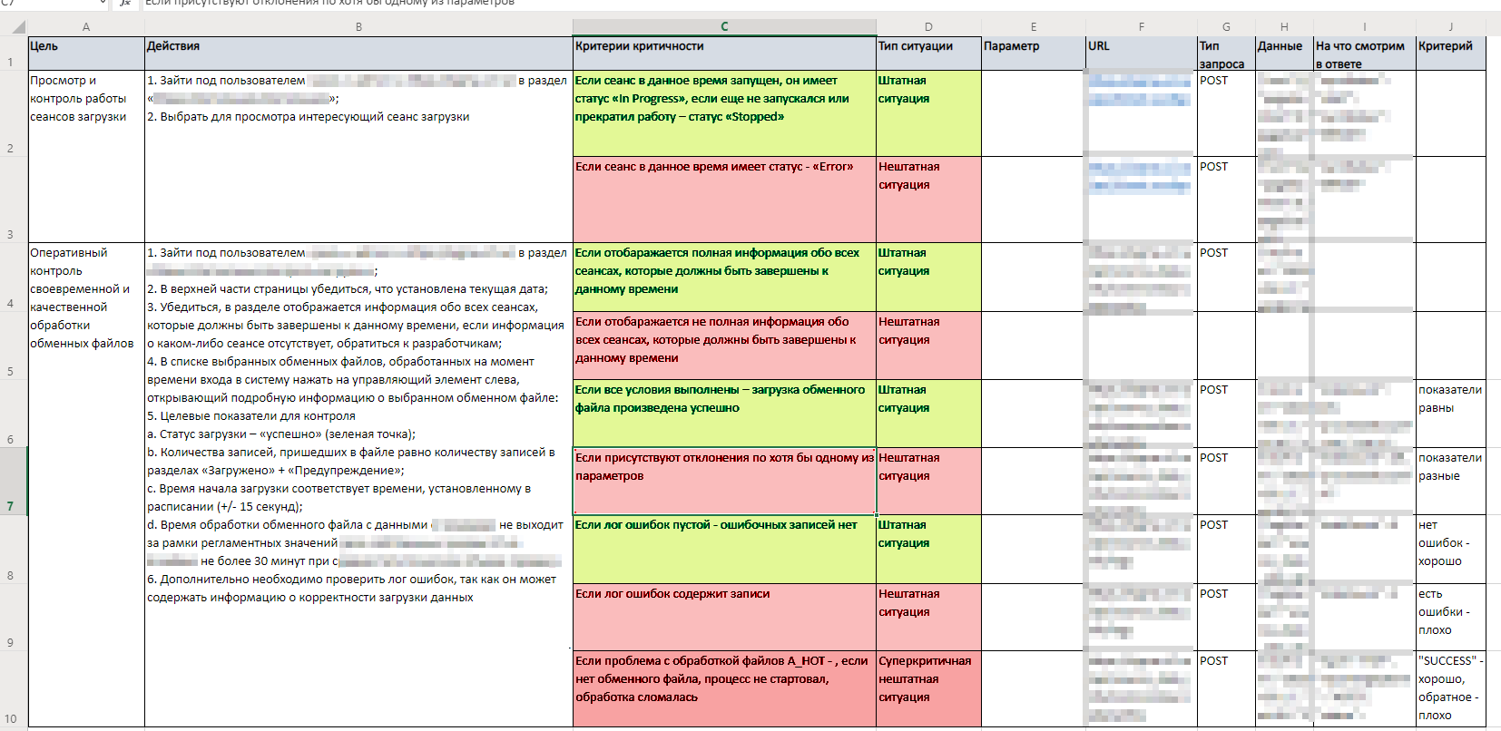
Task: Click the 'Параметр' header cell
Action: click(x=1034, y=54)
